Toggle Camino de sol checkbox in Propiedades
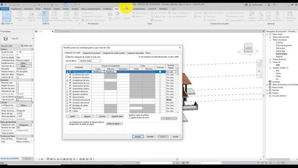Viewport: 298px width, 168px height. 18,77
